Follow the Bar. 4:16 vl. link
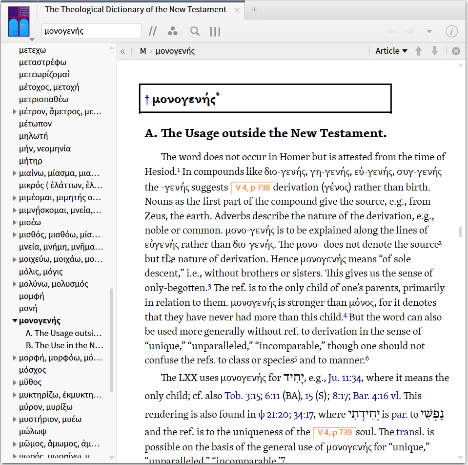Viewport: 468px width, 465px height. click(377, 396)
